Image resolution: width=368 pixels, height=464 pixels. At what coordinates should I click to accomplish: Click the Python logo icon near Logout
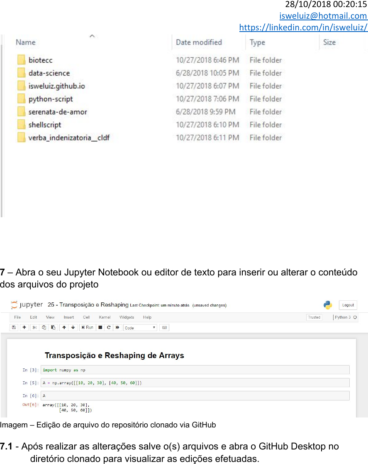click(327, 305)
